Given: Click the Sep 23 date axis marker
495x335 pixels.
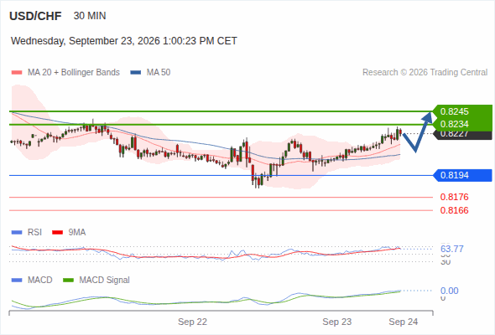Looking at the screenshot, I should [x=336, y=322].
